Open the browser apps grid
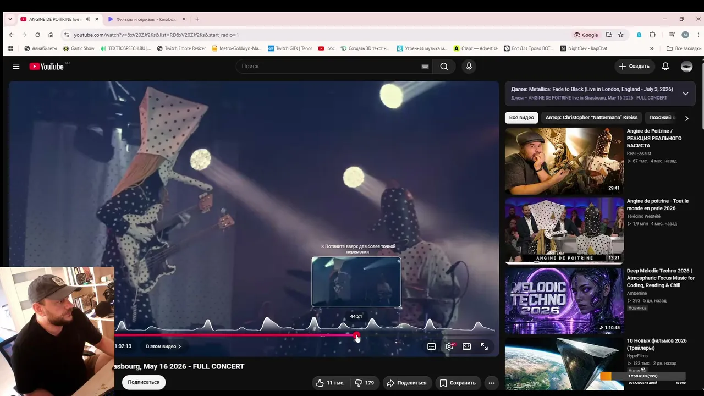This screenshot has width=704, height=396. pos(10,48)
